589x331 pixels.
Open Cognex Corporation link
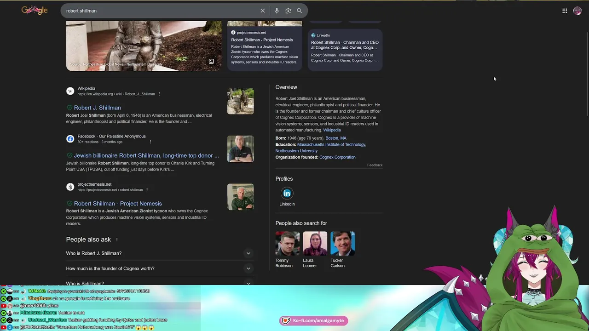click(x=337, y=157)
